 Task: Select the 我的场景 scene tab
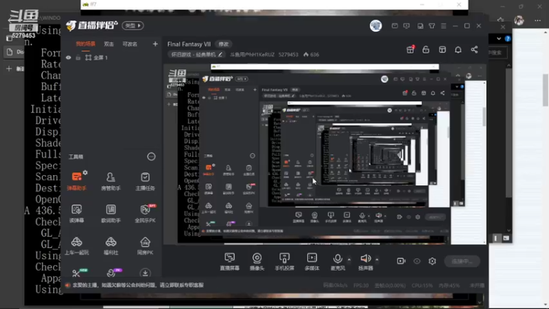85,44
